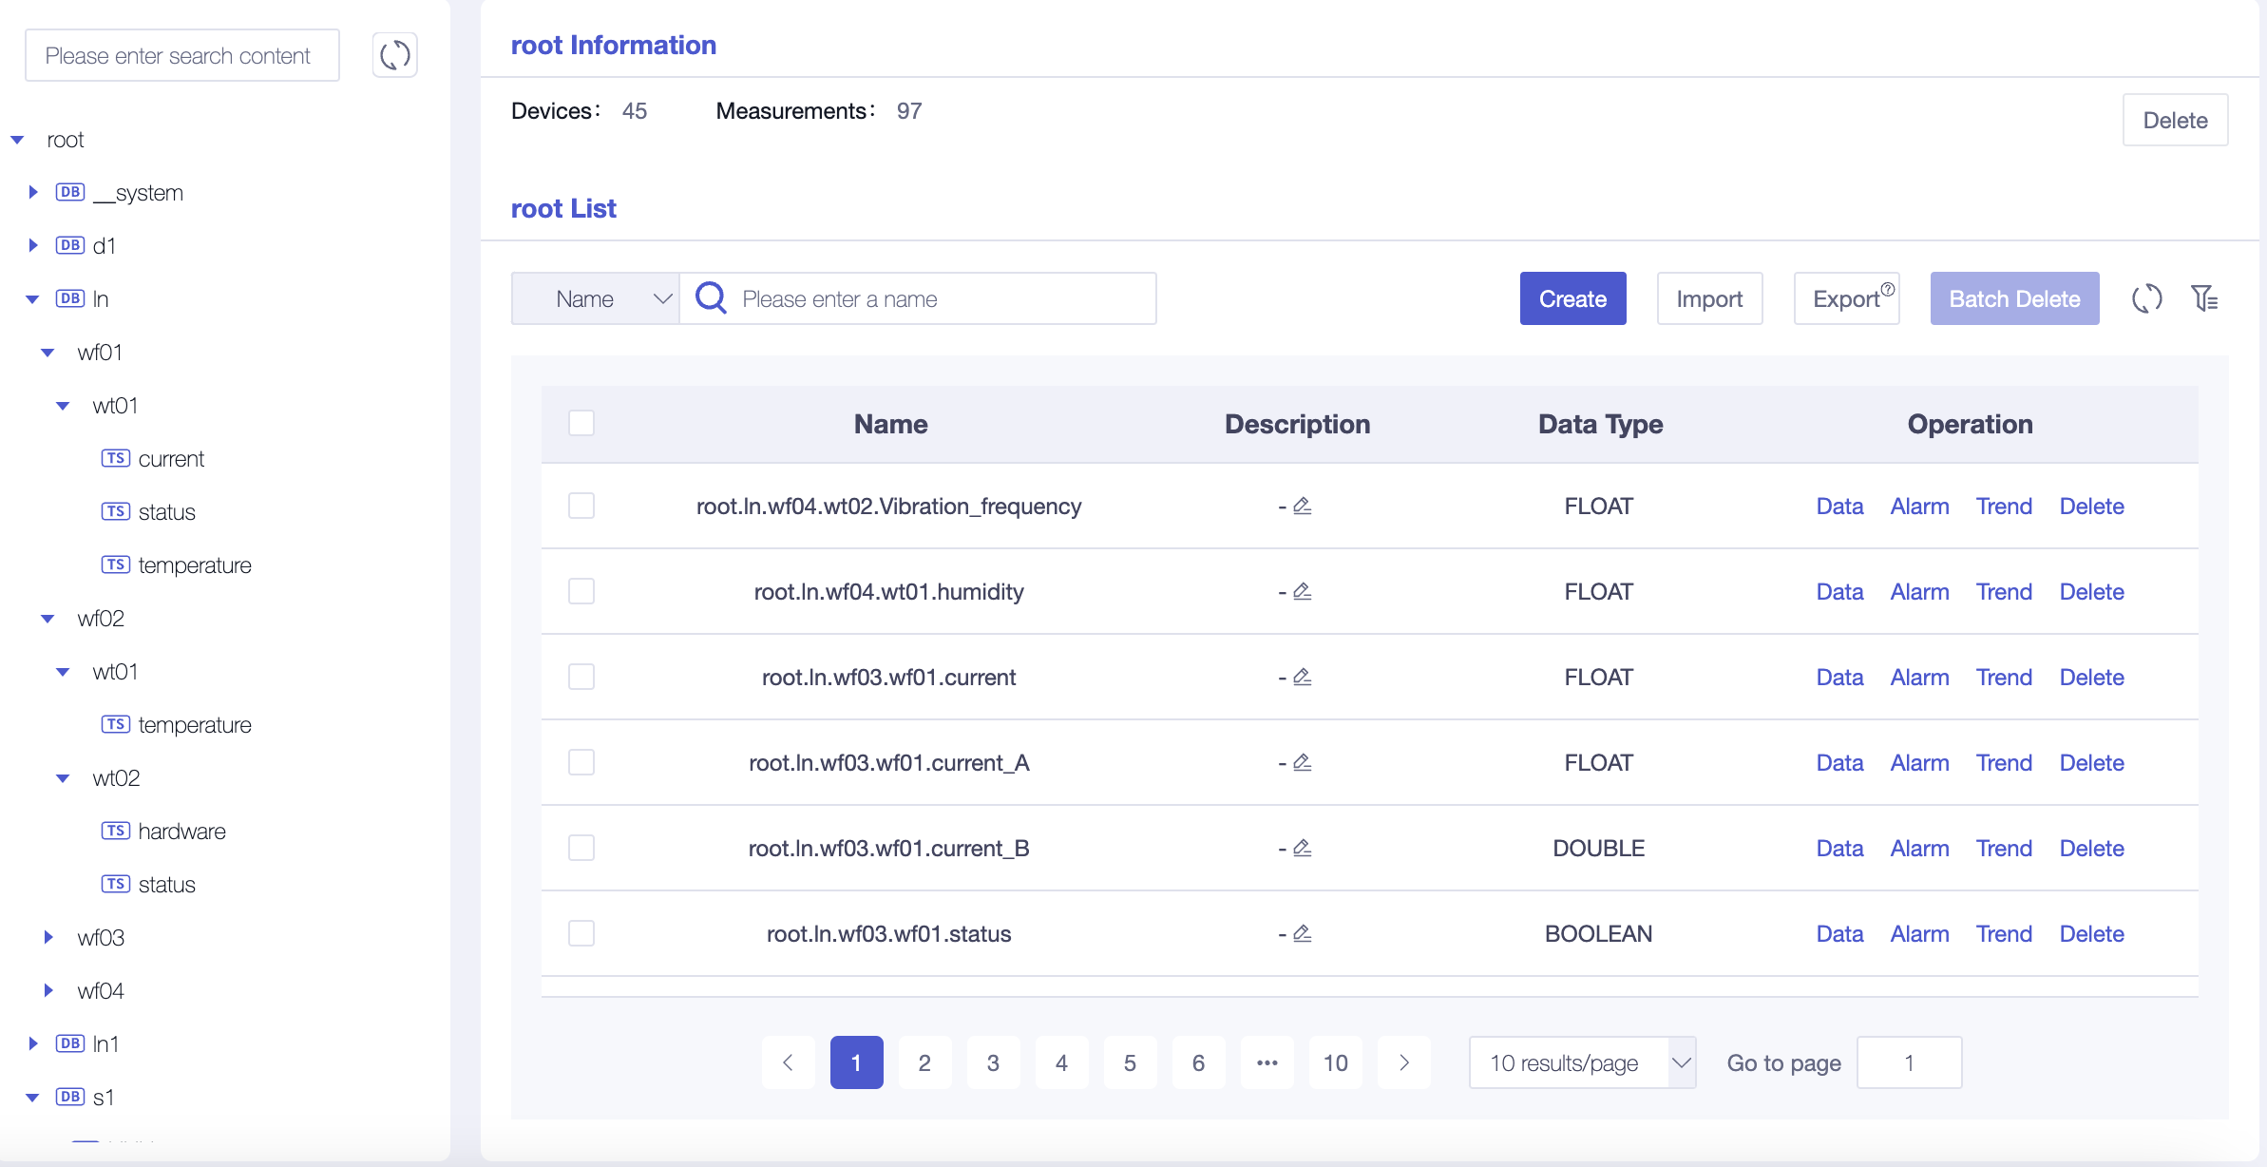Expand the __system database node
Image resolution: width=2267 pixels, height=1167 pixels.
tap(33, 192)
